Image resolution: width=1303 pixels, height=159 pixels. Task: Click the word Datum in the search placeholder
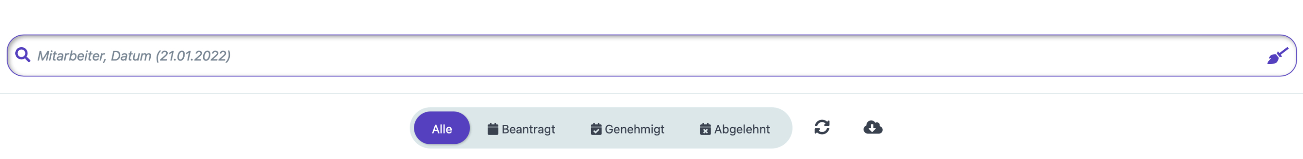tap(131, 55)
